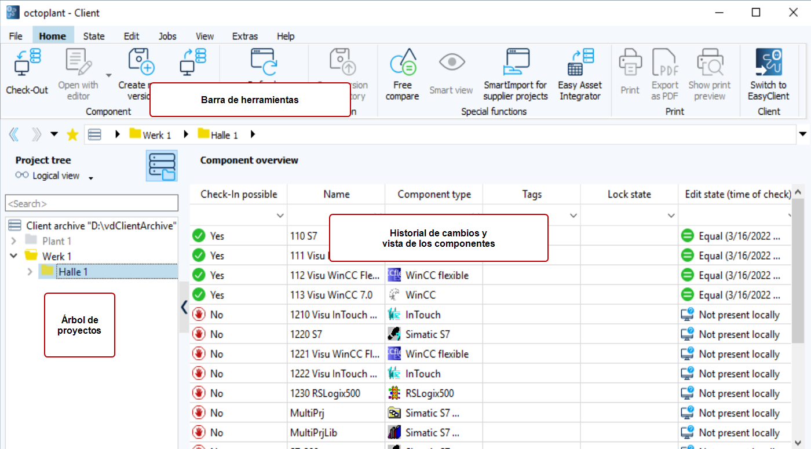
Task: Select the 1230 RSLogix500 component name
Action: tap(325, 393)
